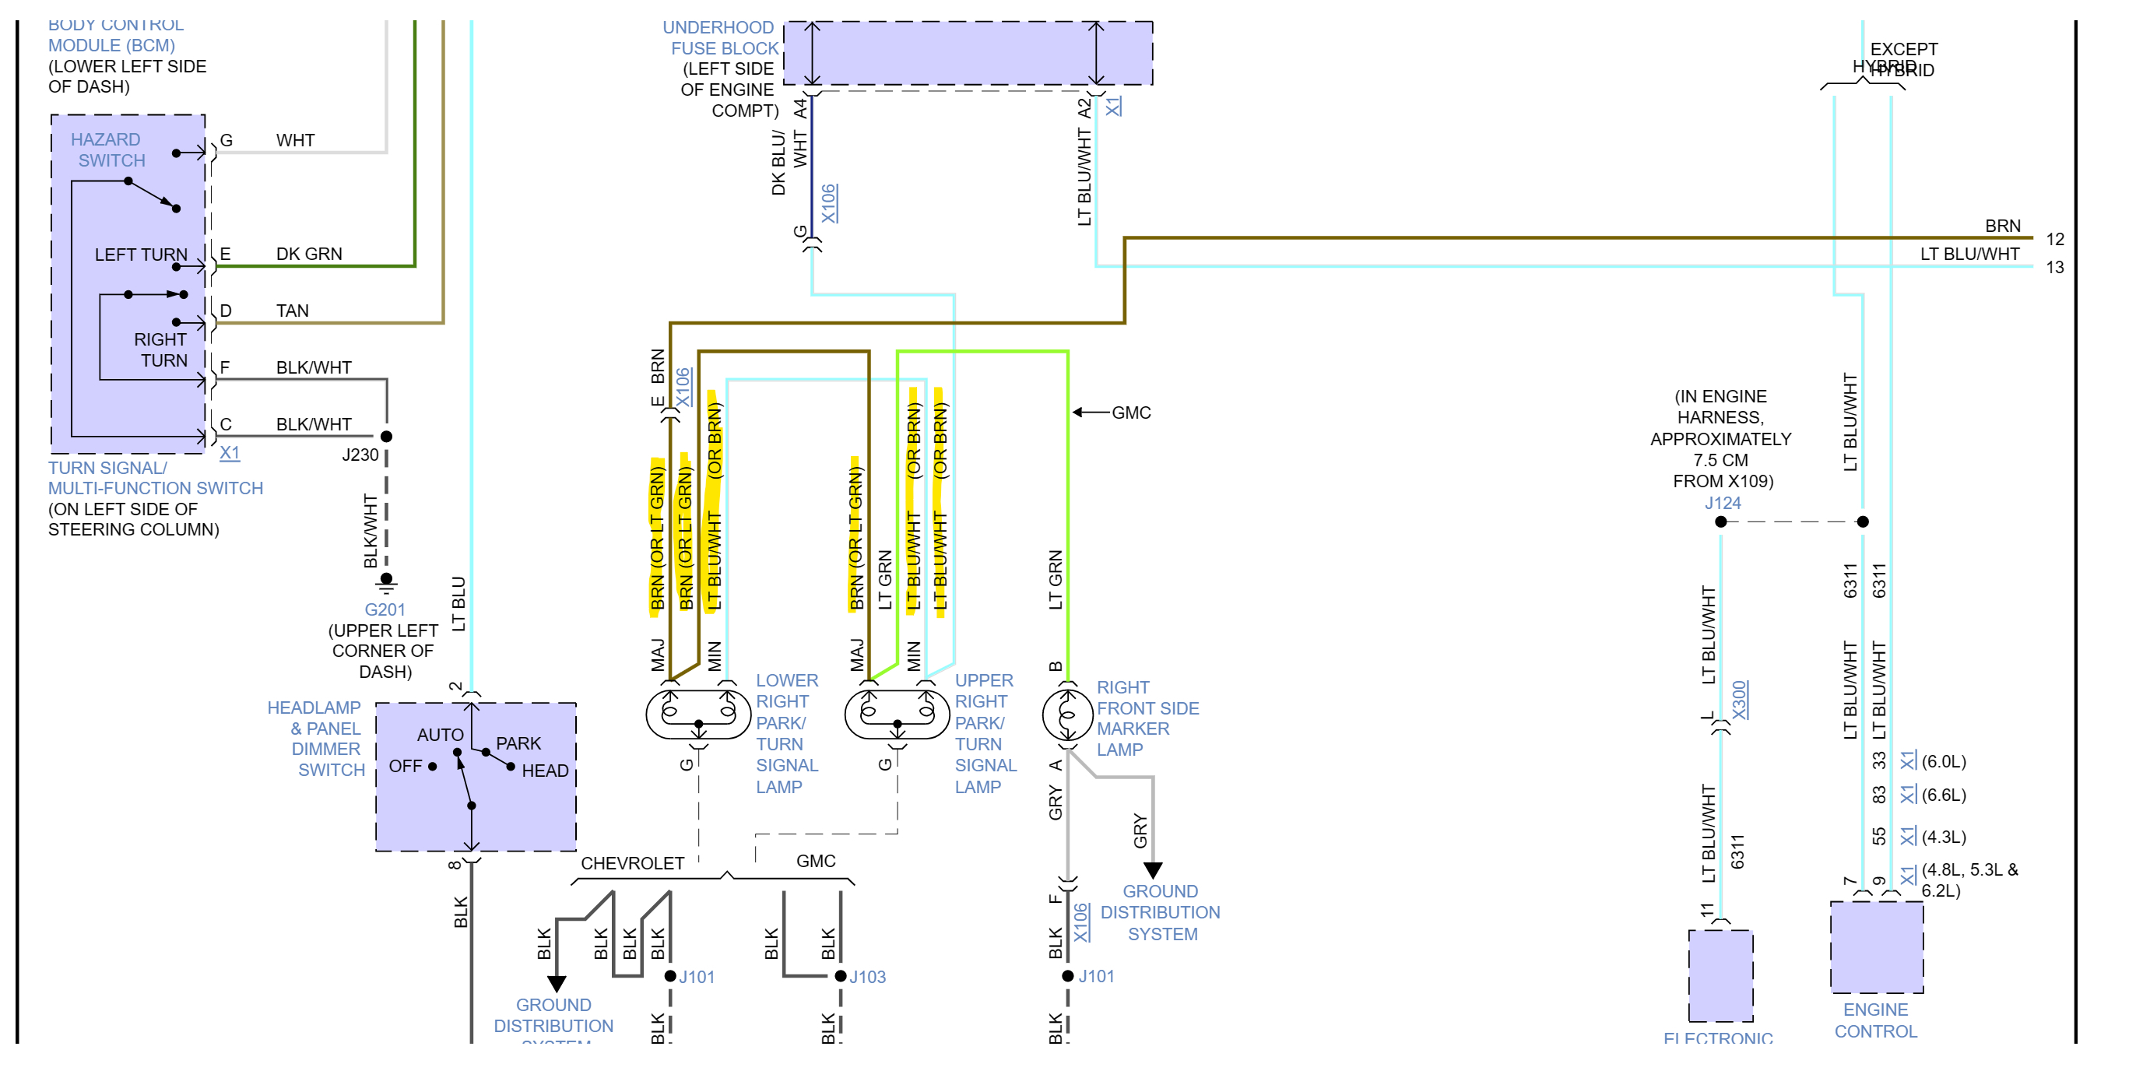Click the Engine Control module box

(1876, 947)
